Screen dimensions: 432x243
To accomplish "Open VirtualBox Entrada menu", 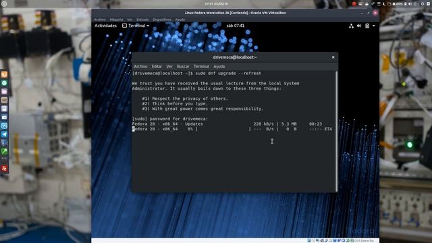I will 142,20.
